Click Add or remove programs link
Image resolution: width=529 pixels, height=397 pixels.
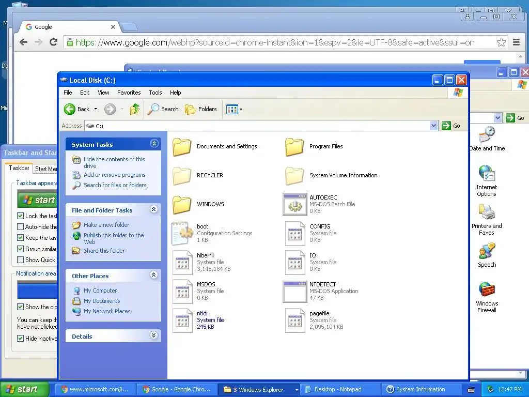[115, 175]
